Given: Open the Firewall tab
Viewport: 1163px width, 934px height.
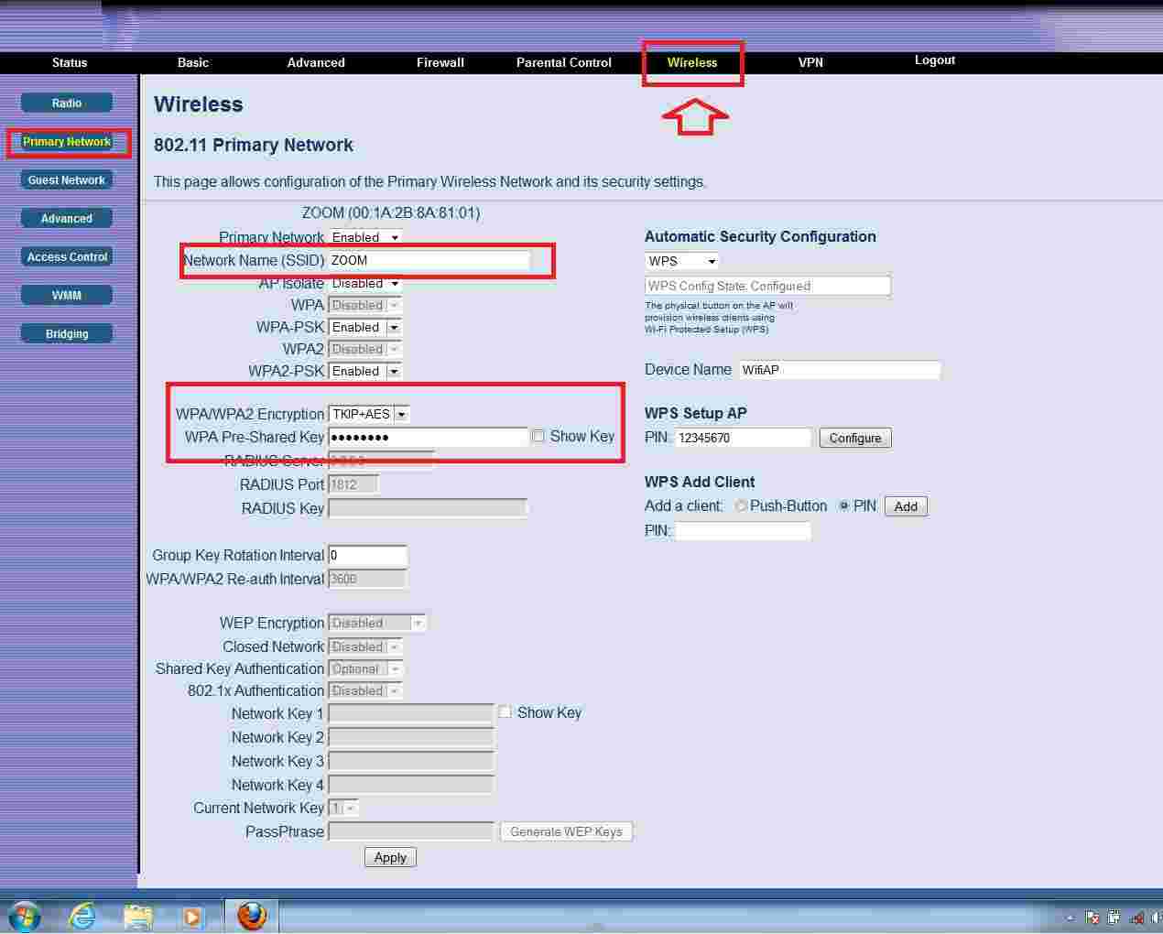Looking at the screenshot, I should click(x=440, y=62).
